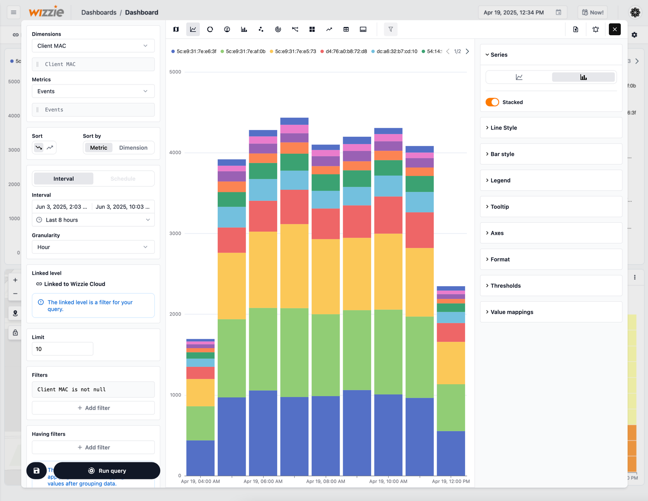
Task: Open the alert bell icon
Action: pos(595,29)
